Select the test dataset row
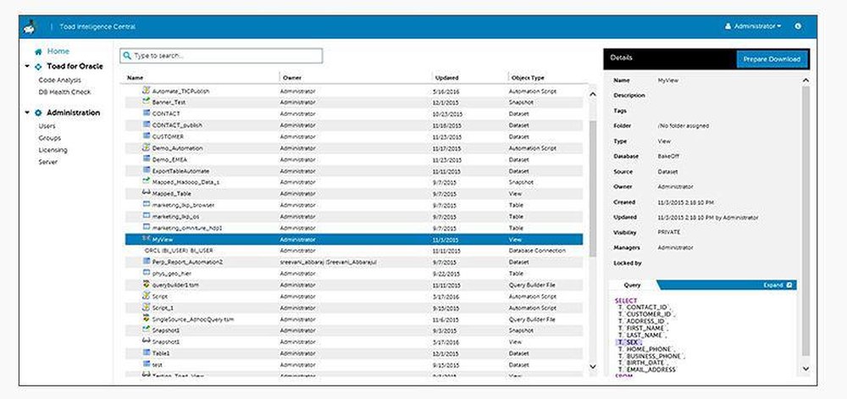This screenshot has height=399, width=847. click(354, 364)
